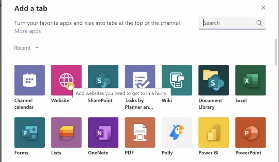
Task: Click the "Lists" label text
Action: tap(56, 153)
